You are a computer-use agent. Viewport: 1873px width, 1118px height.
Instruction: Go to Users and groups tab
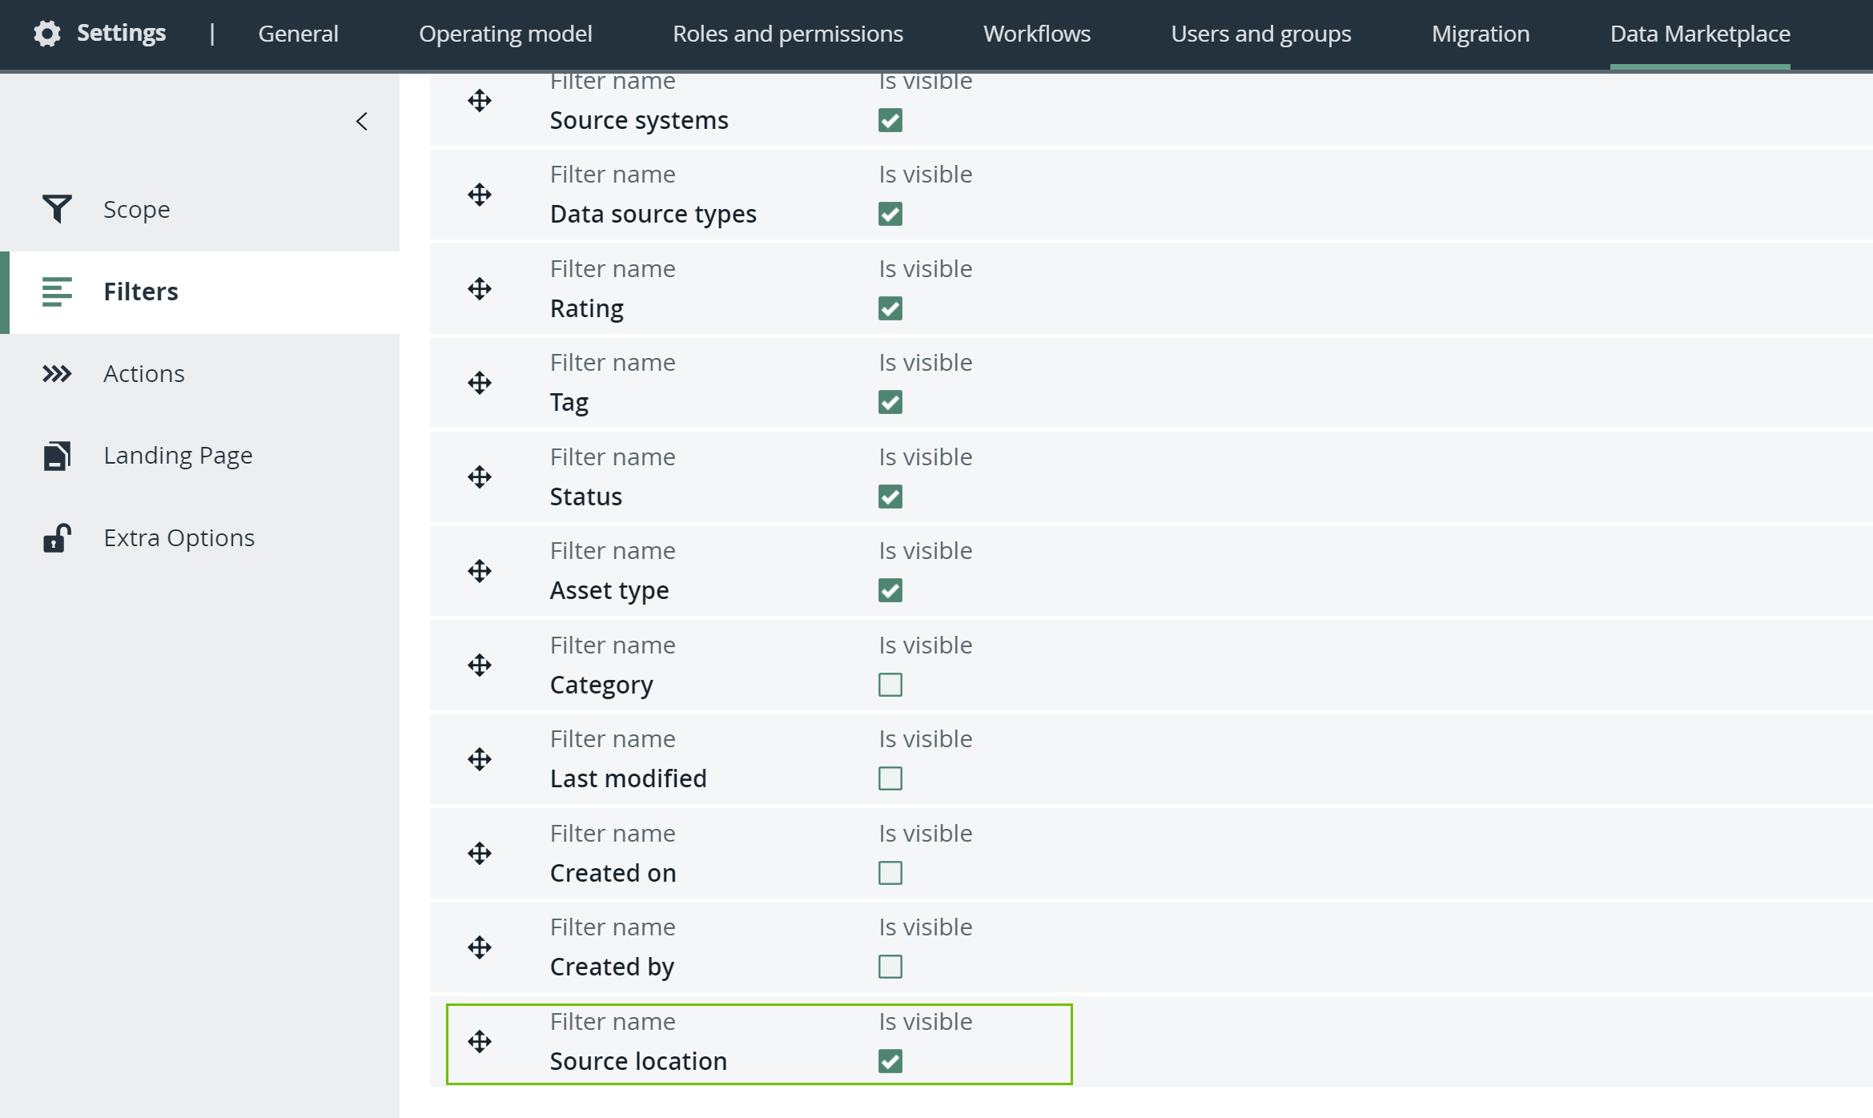tap(1260, 34)
